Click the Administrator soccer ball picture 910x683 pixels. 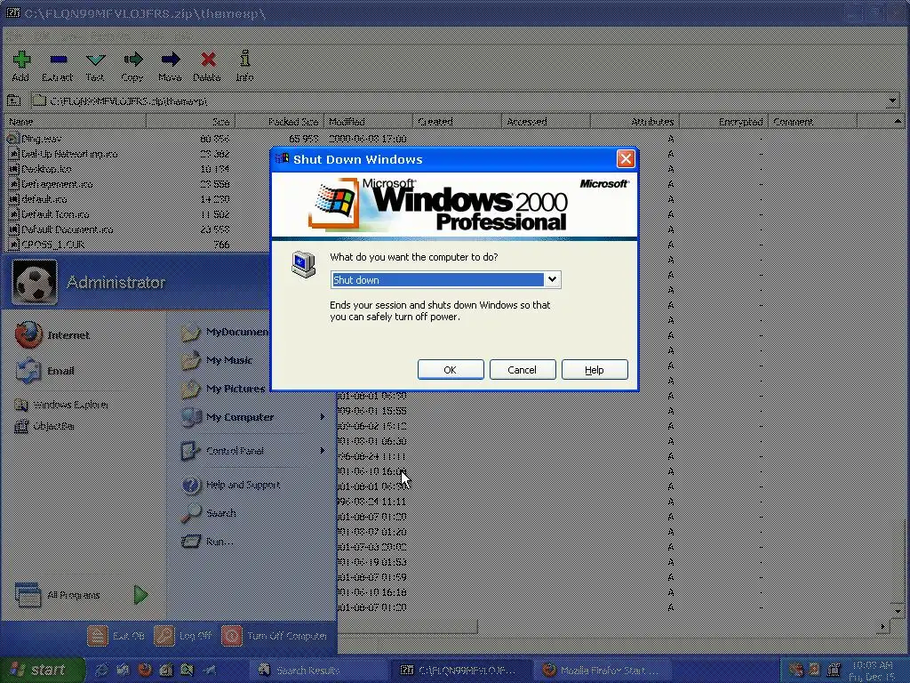click(35, 282)
